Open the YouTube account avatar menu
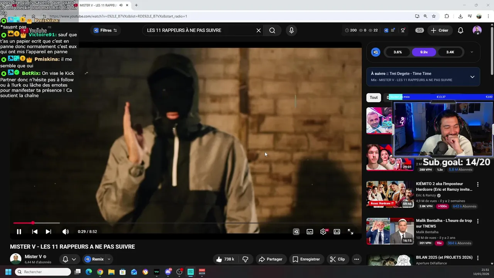494x278 pixels. (x=477, y=31)
